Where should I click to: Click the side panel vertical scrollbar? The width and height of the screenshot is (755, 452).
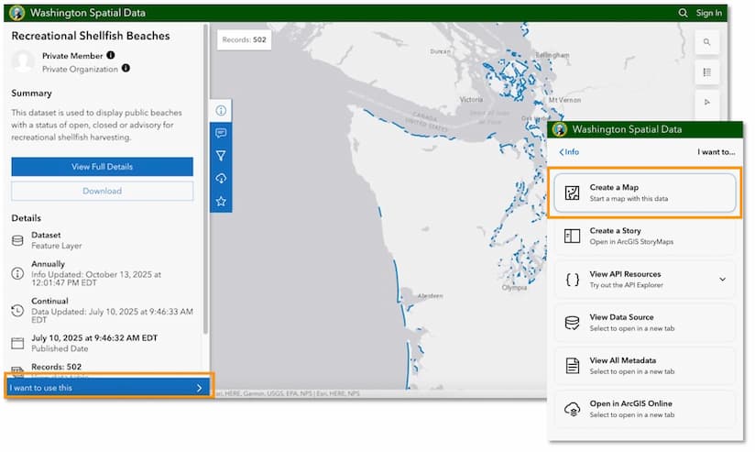(x=205, y=178)
